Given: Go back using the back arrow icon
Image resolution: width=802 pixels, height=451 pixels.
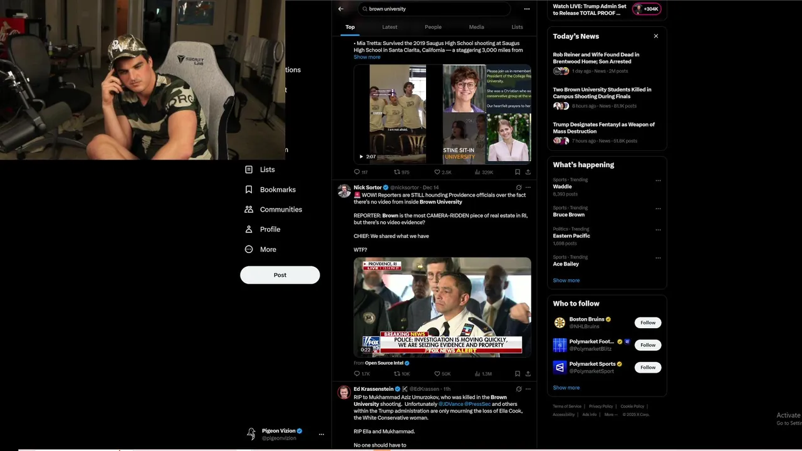Looking at the screenshot, I should pos(340,9).
